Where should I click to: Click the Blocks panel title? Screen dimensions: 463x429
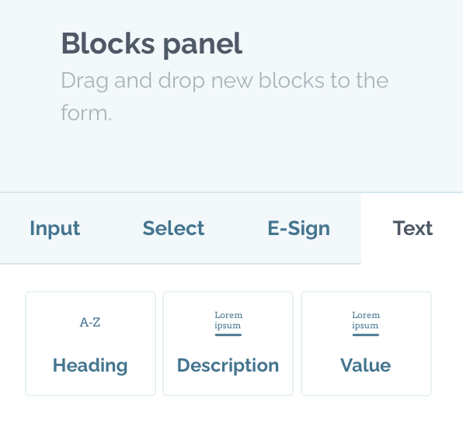coord(151,44)
